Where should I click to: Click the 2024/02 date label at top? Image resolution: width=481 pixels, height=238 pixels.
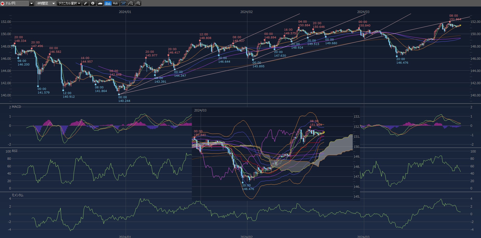click(x=246, y=12)
